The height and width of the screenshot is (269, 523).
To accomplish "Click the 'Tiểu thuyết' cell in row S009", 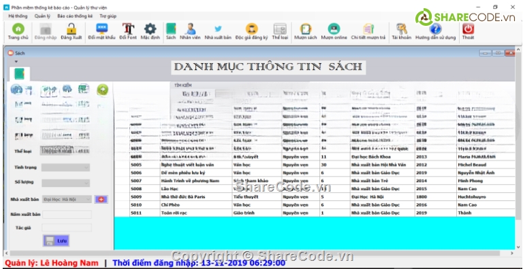I will click(257, 197).
